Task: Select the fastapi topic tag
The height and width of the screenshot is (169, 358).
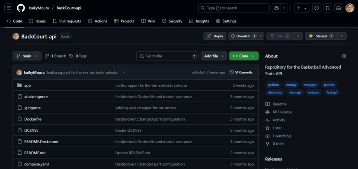Action: (x=332, y=92)
